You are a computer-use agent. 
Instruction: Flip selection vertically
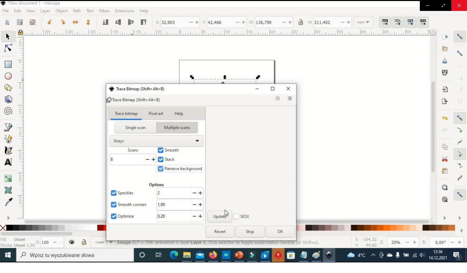click(88, 22)
